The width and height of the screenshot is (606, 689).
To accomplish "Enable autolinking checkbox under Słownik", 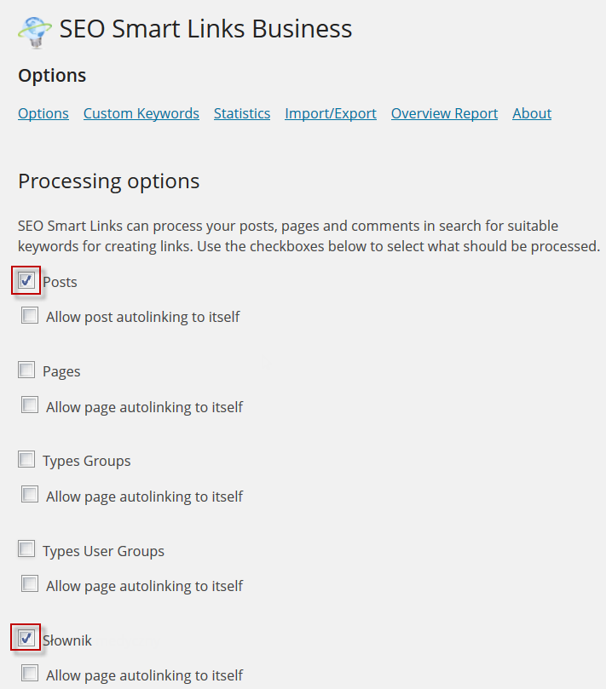I will click(30, 673).
